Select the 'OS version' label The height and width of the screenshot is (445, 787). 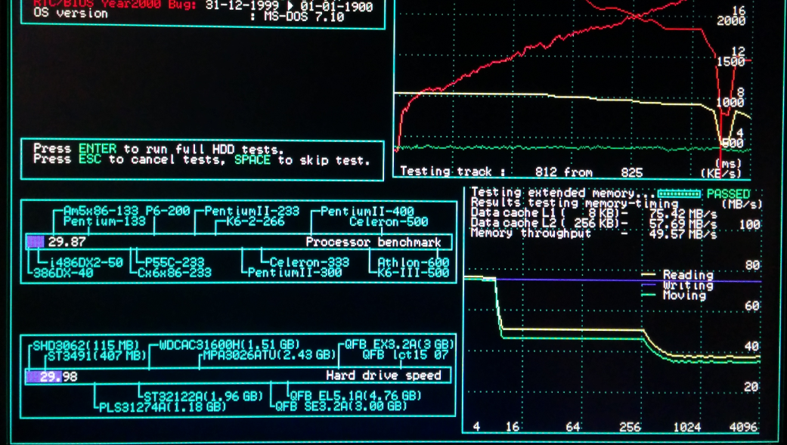(70, 14)
